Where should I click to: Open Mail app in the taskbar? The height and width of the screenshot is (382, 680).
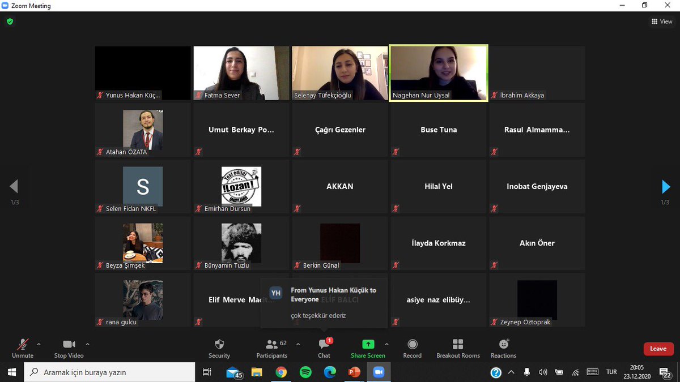click(233, 372)
